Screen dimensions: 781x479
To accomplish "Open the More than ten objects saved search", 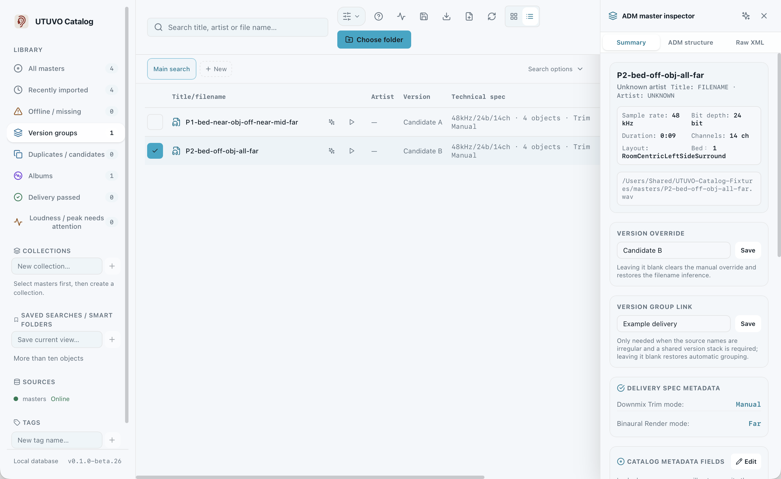I will click(48, 358).
